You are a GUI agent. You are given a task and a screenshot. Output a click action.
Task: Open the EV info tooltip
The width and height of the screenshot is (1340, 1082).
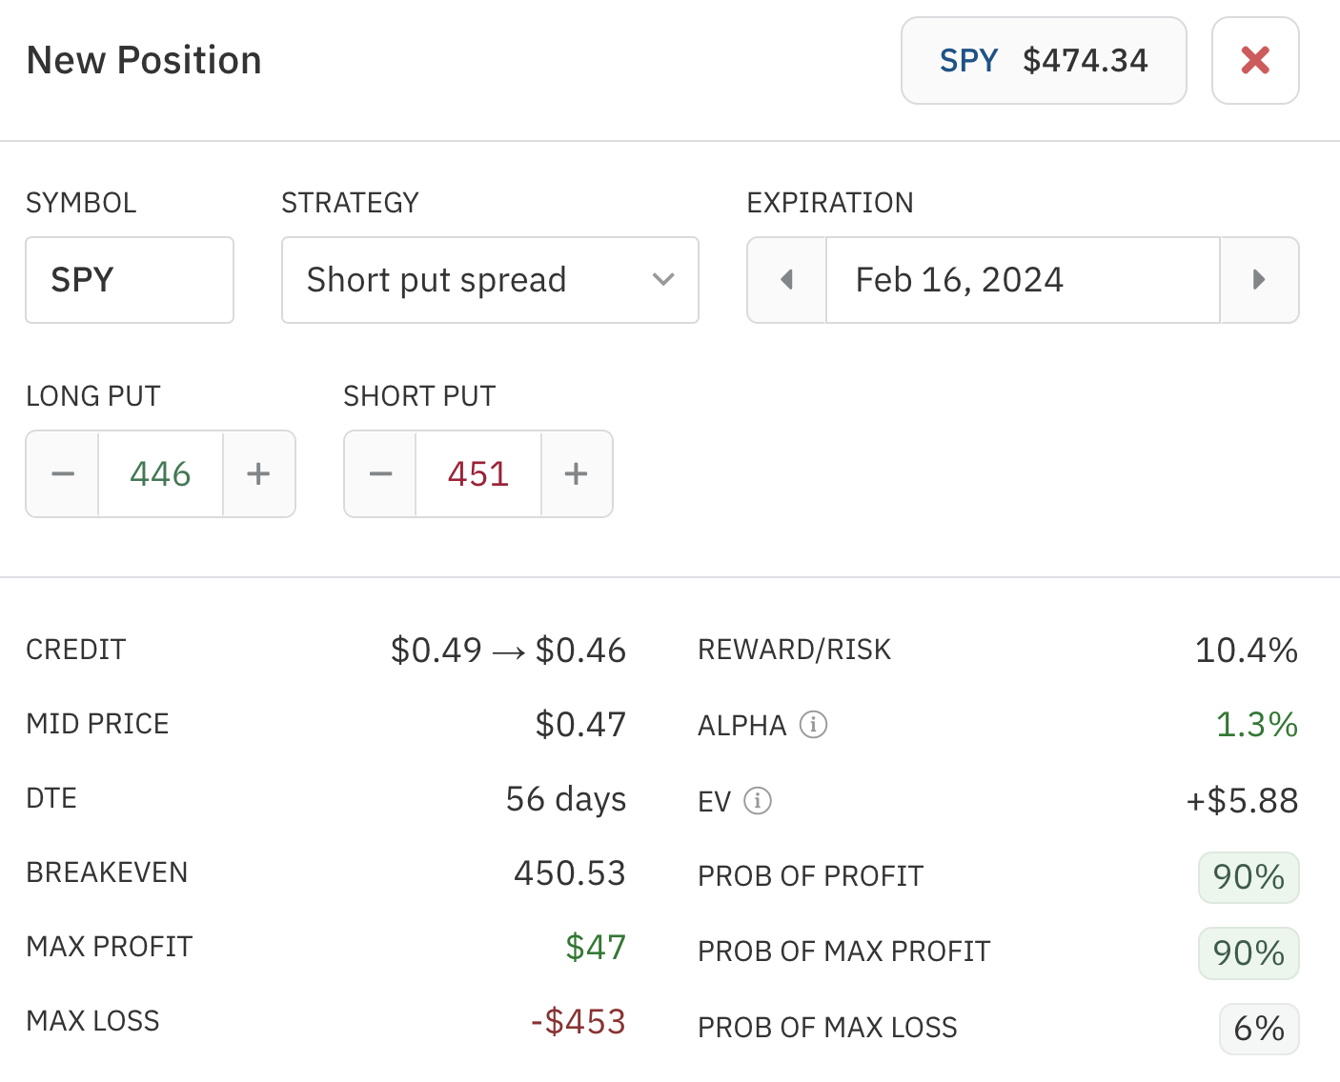click(x=758, y=801)
